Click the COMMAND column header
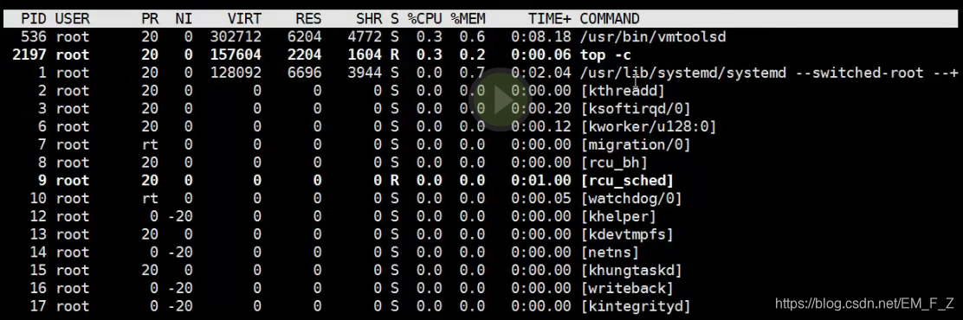The image size is (963, 320). click(610, 19)
